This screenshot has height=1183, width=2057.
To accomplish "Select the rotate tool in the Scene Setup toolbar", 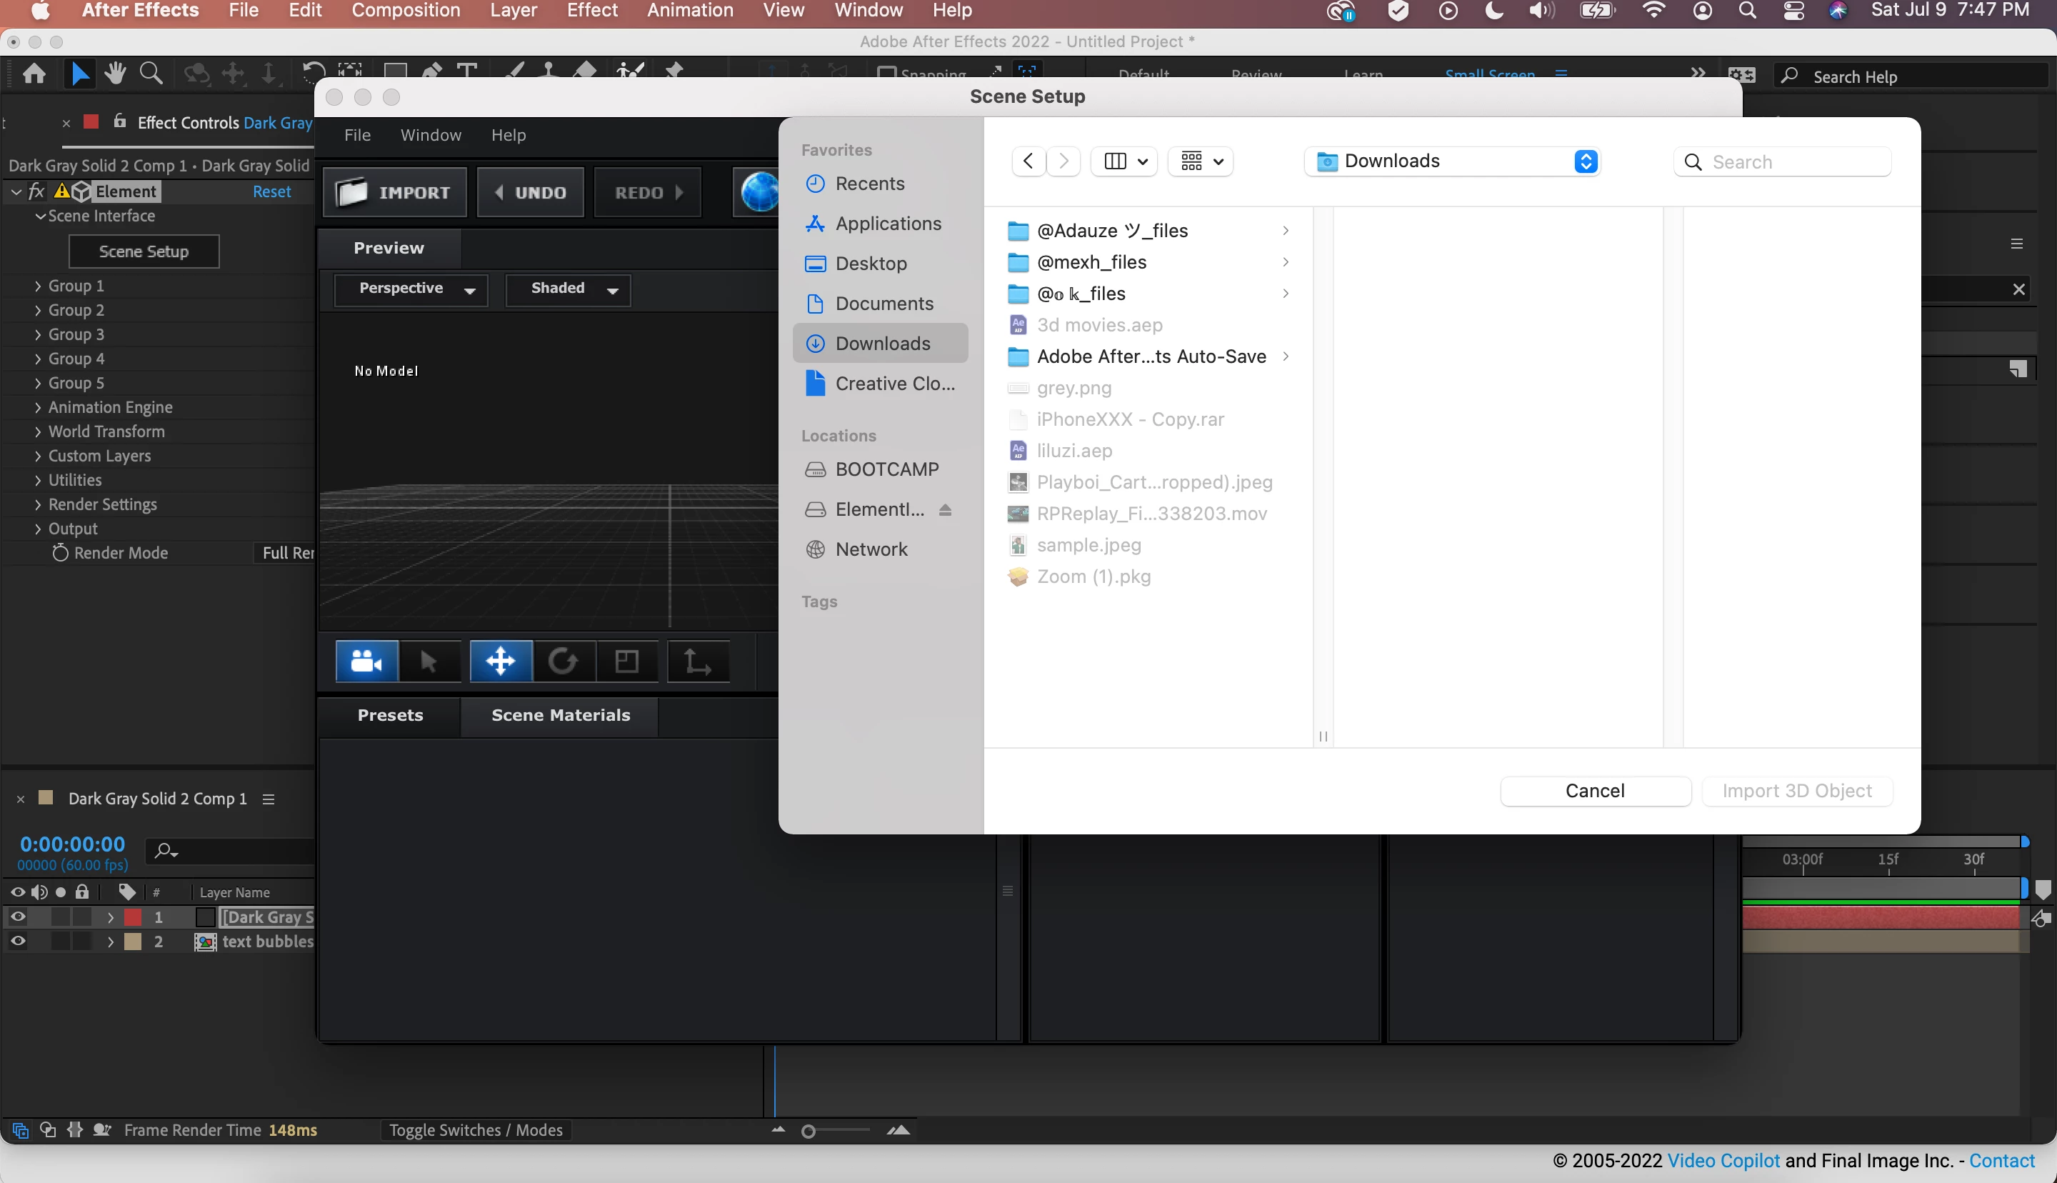I will [x=563, y=662].
